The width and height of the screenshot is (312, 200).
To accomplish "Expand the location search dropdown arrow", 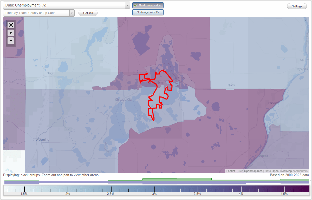I will [x=72, y=13].
